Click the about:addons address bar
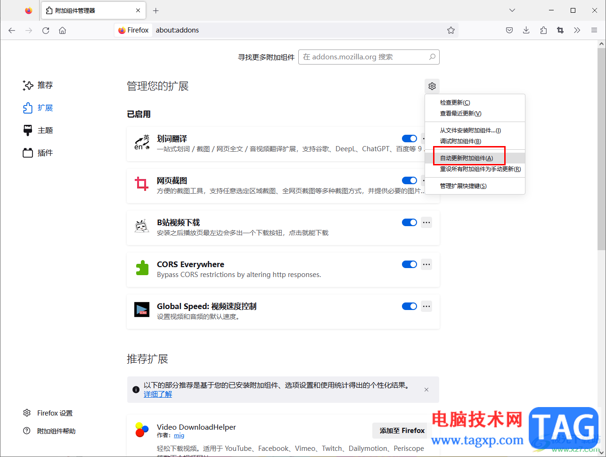The height and width of the screenshot is (457, 606). [x=287, y=30]
